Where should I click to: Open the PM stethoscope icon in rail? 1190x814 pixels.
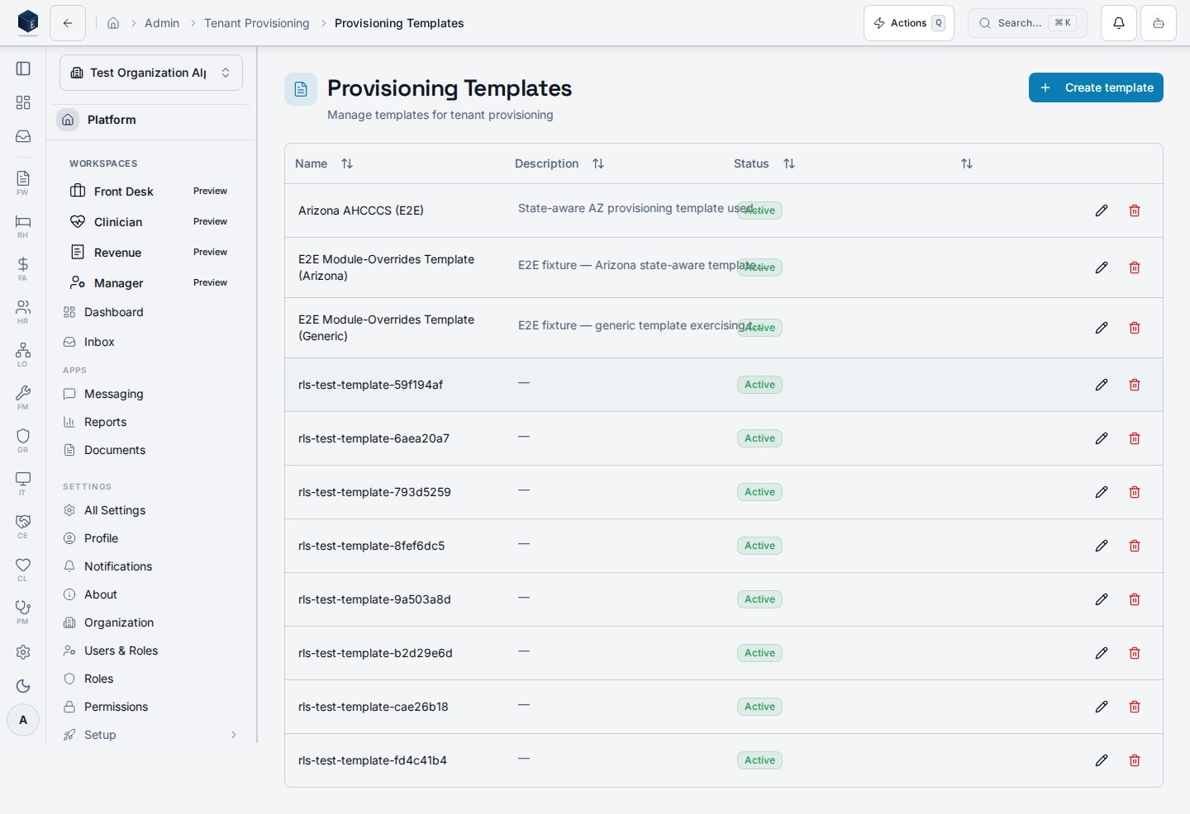pyautogui.click(x=23, y=612)
